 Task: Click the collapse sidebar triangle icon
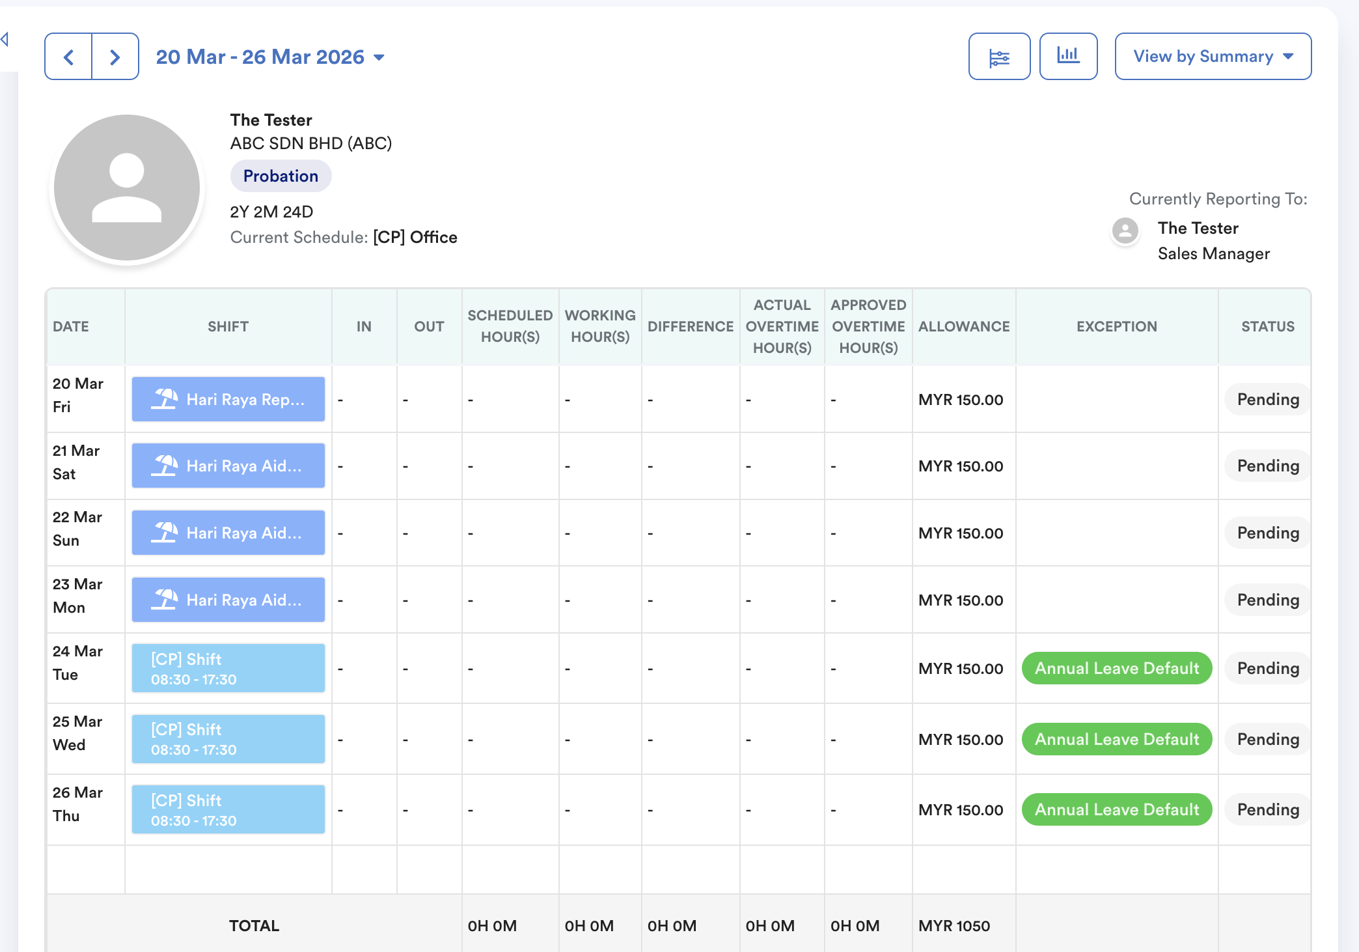pos(5,39)
